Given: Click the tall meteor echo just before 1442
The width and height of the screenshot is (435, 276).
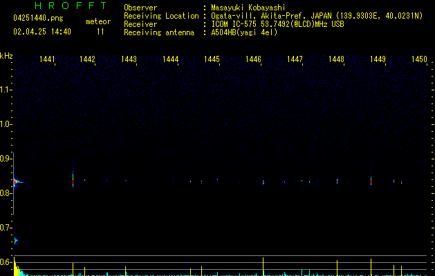Looking at the screenshot, I should click(73, 177).
